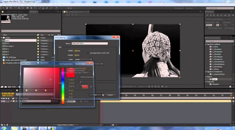The height and width of the screenshot is (130, 235).
Task: Collapse the Trapcode category
Action: [206, 82]
